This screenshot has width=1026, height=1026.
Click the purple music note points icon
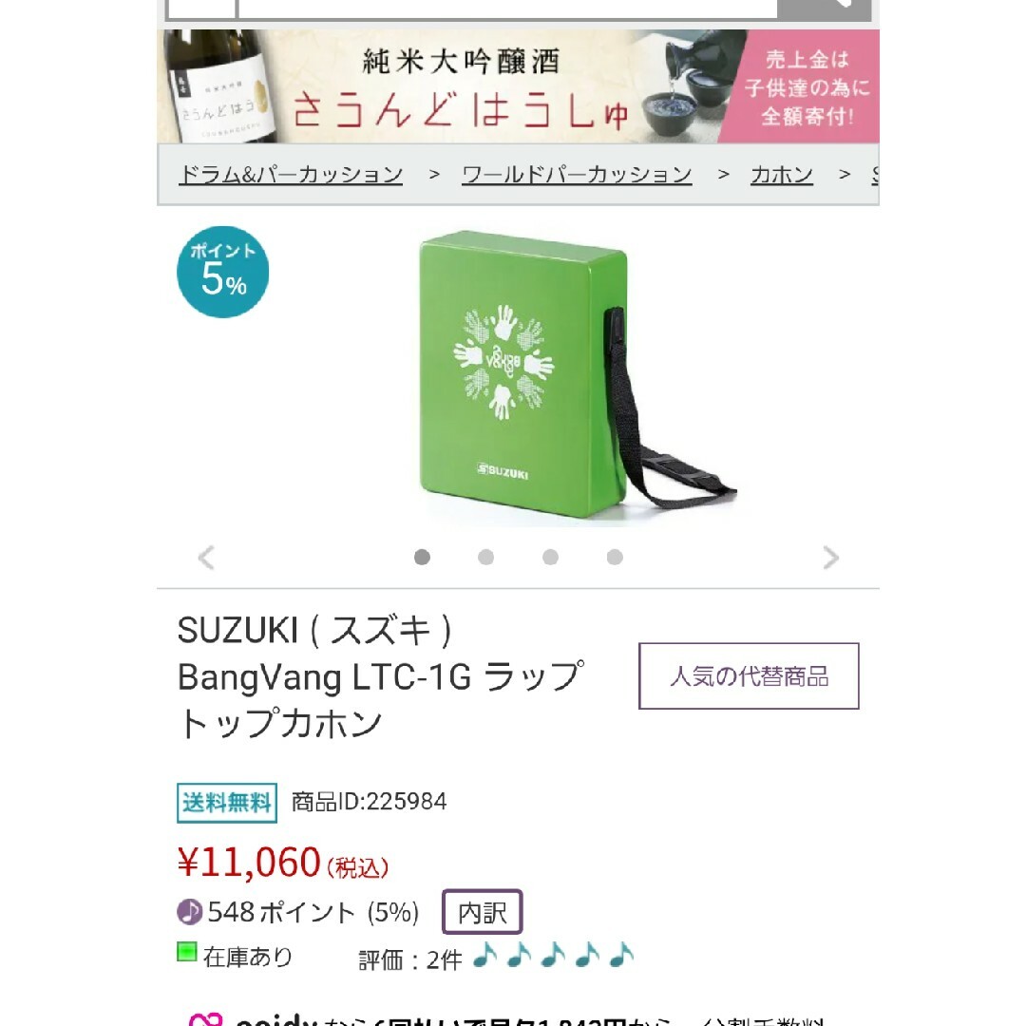pos(190,911)
